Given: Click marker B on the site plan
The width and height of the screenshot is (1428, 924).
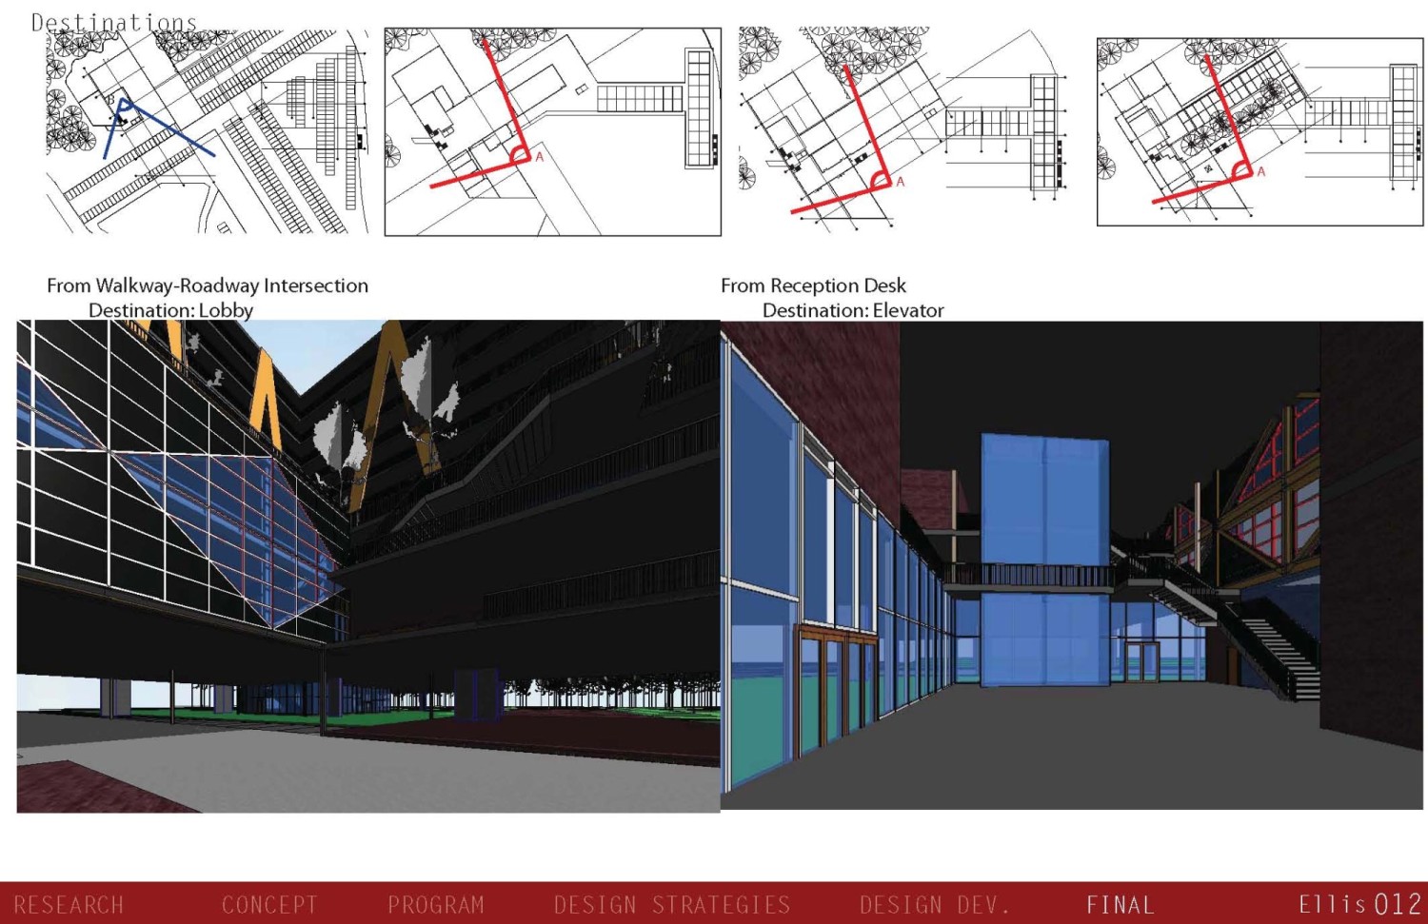Looking at the screenshot, I should (x=110, y=101).
